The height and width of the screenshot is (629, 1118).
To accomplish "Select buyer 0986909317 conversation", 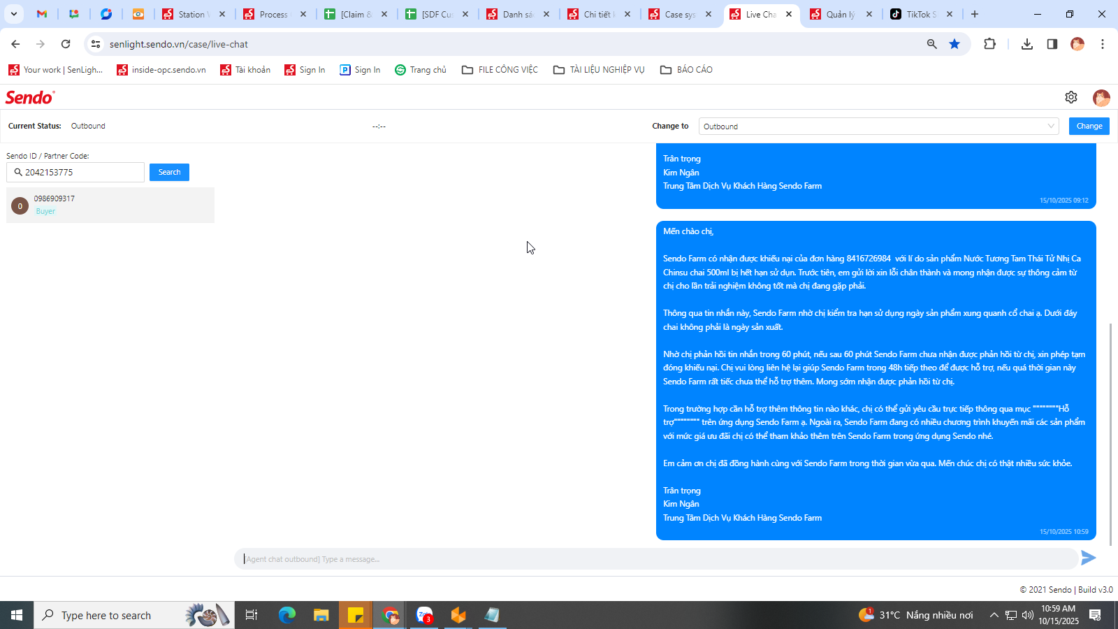I will tap(110, 205).
